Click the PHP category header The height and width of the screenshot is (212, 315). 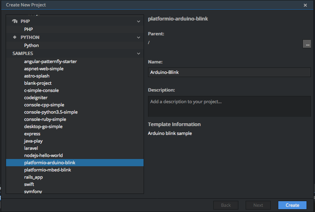coord(75,21)
